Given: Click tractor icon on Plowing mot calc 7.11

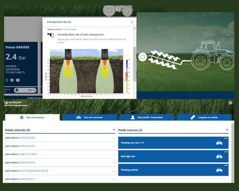Looking at the screenshot, I should [219, 143].
